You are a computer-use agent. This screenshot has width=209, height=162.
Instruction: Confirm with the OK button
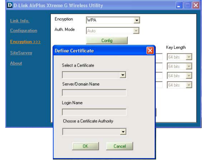coord(86,146)
